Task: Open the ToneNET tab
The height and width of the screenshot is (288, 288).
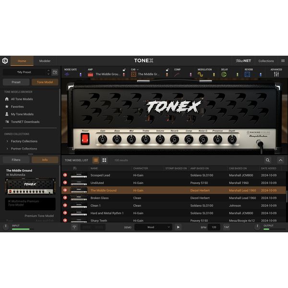Action: [x=243, y=61]
